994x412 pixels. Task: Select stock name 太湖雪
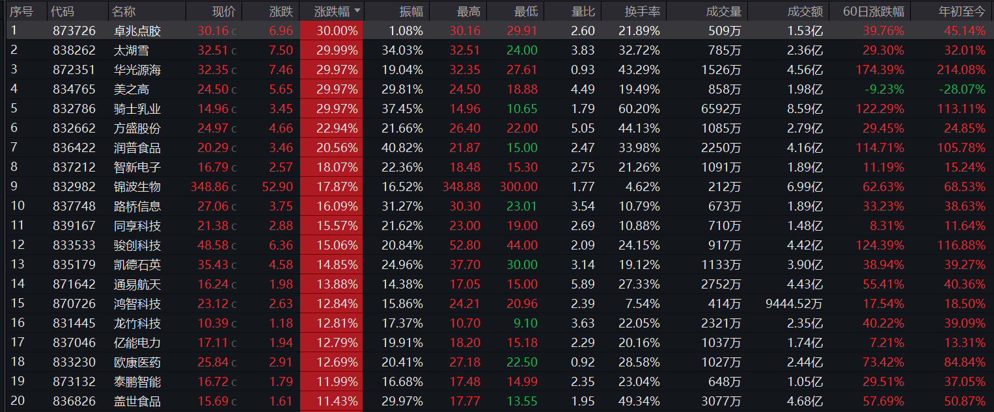(x=131, y=50)
